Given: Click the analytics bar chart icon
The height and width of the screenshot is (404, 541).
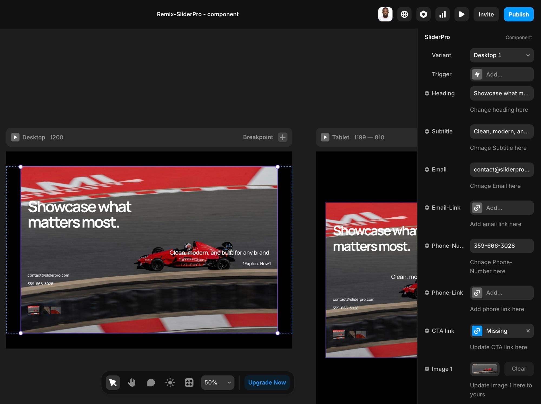Looking at the screenshot, I should [x=443, y=14].
